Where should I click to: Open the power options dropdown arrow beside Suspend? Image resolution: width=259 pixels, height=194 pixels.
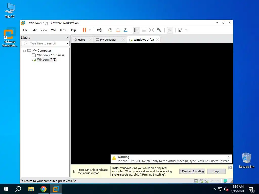90,30
